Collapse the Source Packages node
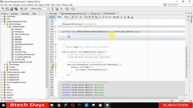This screenshot has height=108, width=193. click(x=5, y=24)
